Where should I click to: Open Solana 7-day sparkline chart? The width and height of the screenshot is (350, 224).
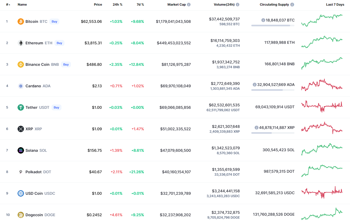pos(322,149)
